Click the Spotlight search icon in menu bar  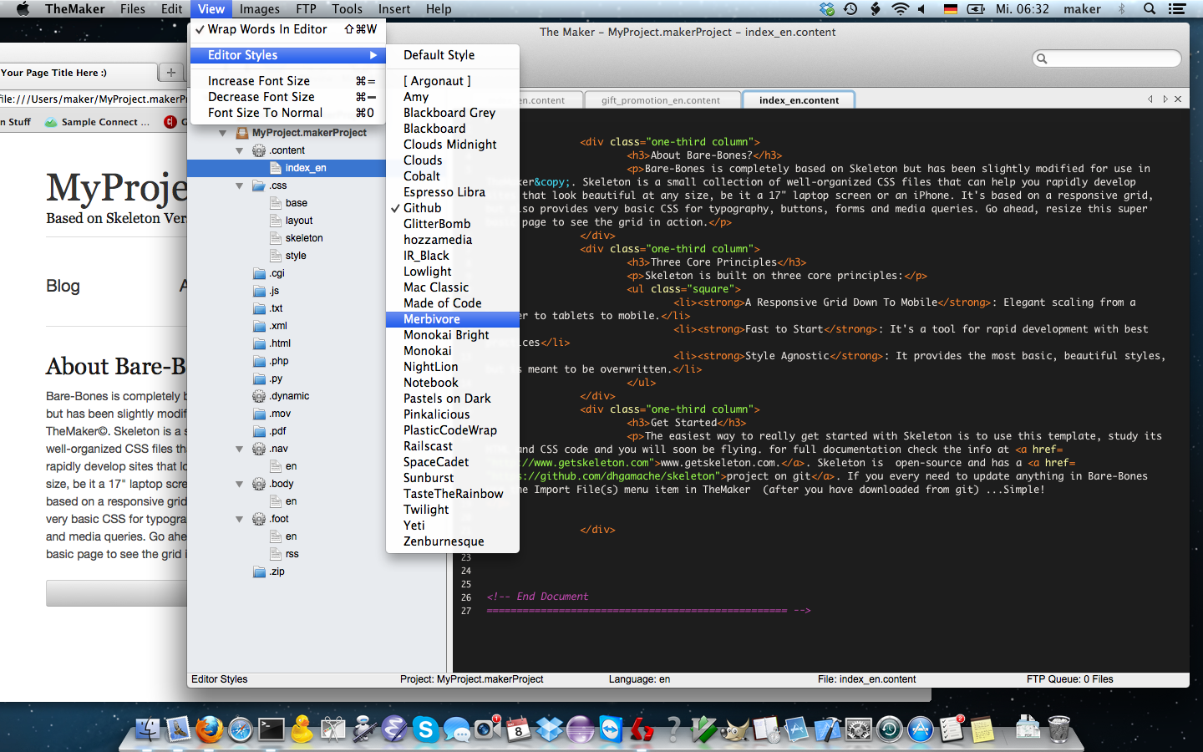(x=1150, y=9)
